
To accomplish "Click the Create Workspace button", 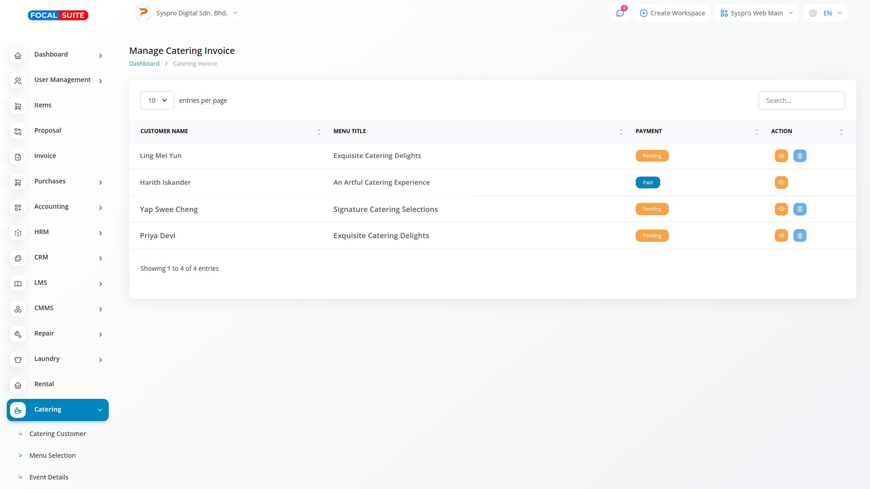I will 672,13.
